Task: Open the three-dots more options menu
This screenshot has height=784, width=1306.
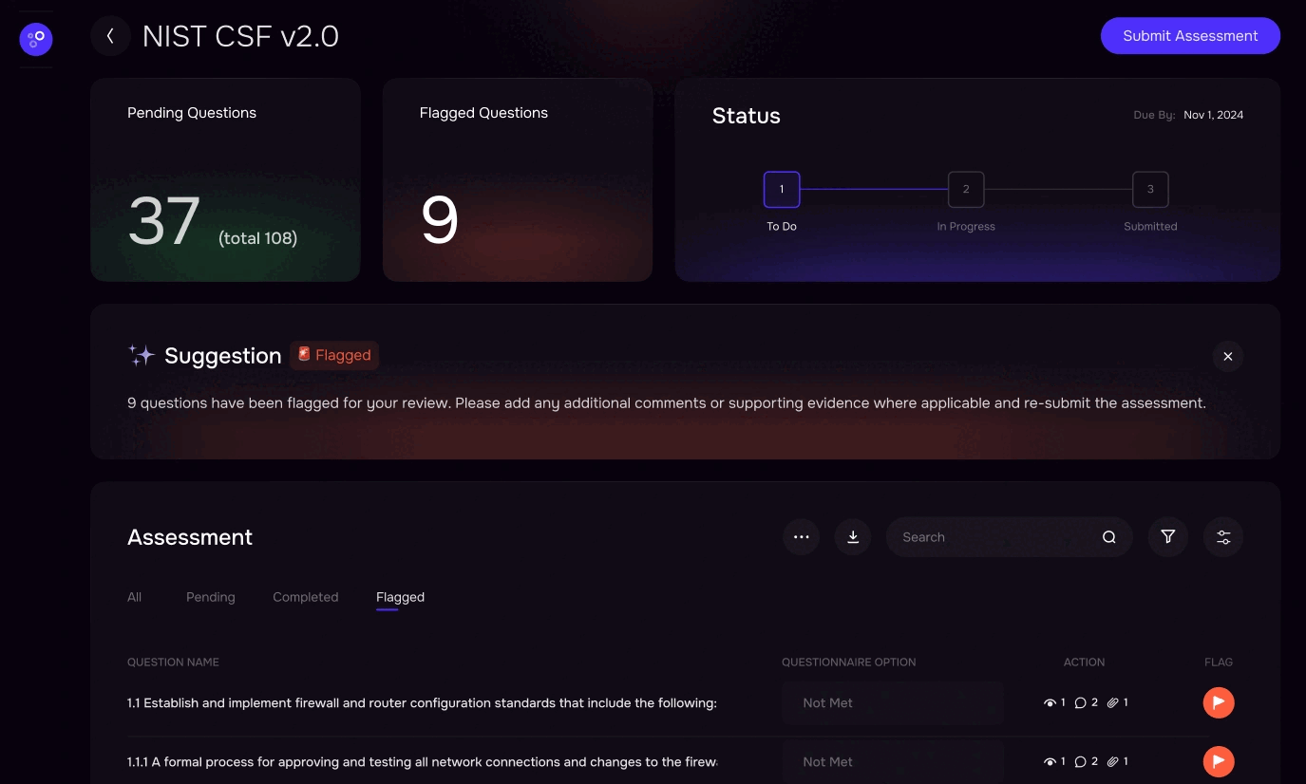Action: pyautogui.click(x=801, y=537)
